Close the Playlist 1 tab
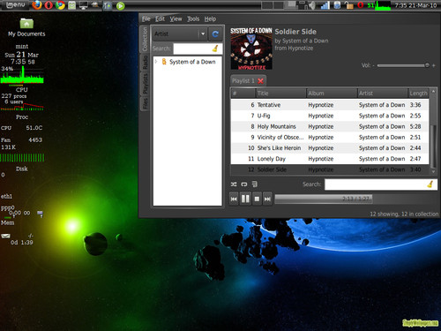 click(x=260, y=80)
